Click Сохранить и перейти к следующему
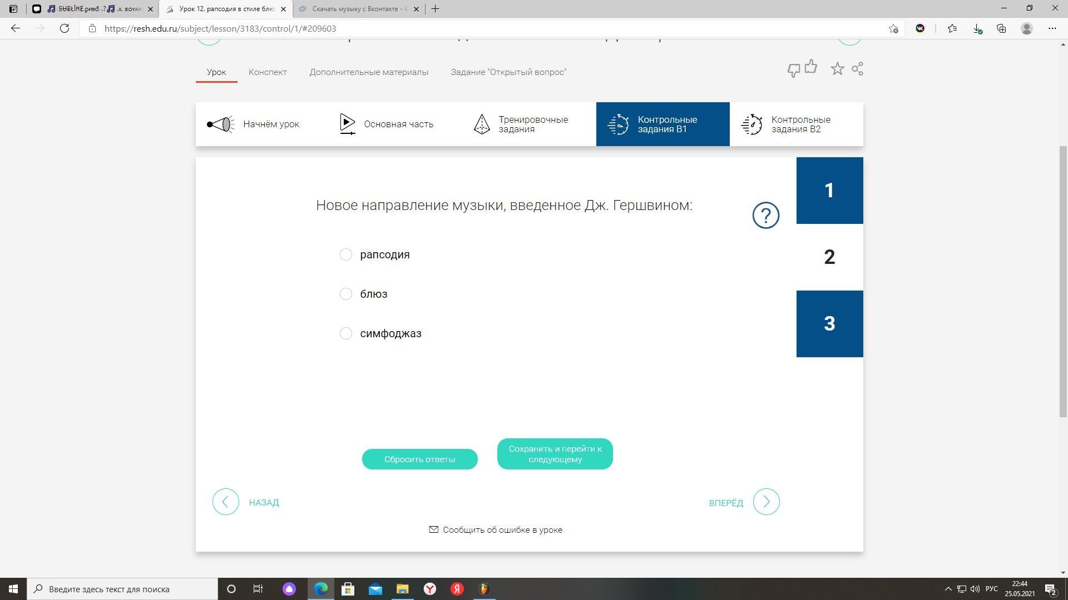The image size is (1068, 600). click(x=555, y=454)
